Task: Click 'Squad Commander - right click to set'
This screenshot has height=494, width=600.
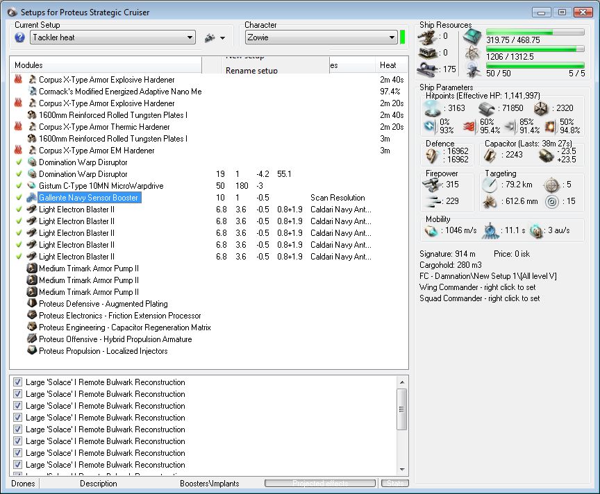Action: pyautogui.click(x=479, y=298)
